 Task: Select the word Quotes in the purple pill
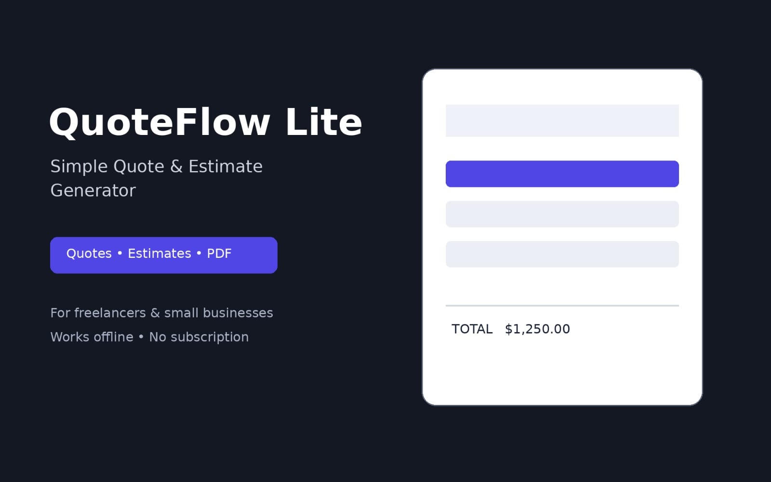(89, 254)
